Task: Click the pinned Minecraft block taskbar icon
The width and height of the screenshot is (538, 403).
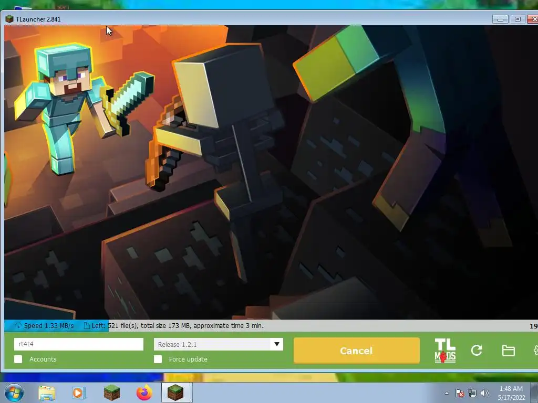Action: point(111,393)
